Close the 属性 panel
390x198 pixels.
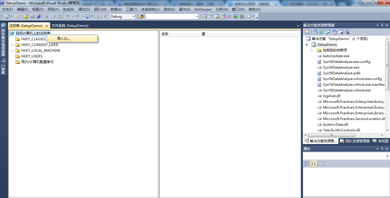pyautogui.click(x=387, y=149)
